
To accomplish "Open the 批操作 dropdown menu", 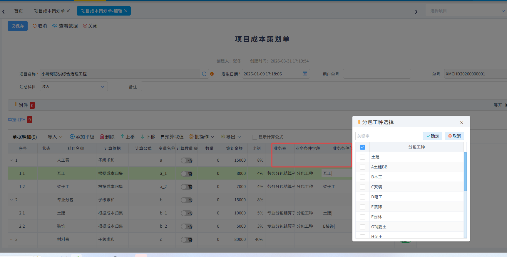I will (202, 137).
